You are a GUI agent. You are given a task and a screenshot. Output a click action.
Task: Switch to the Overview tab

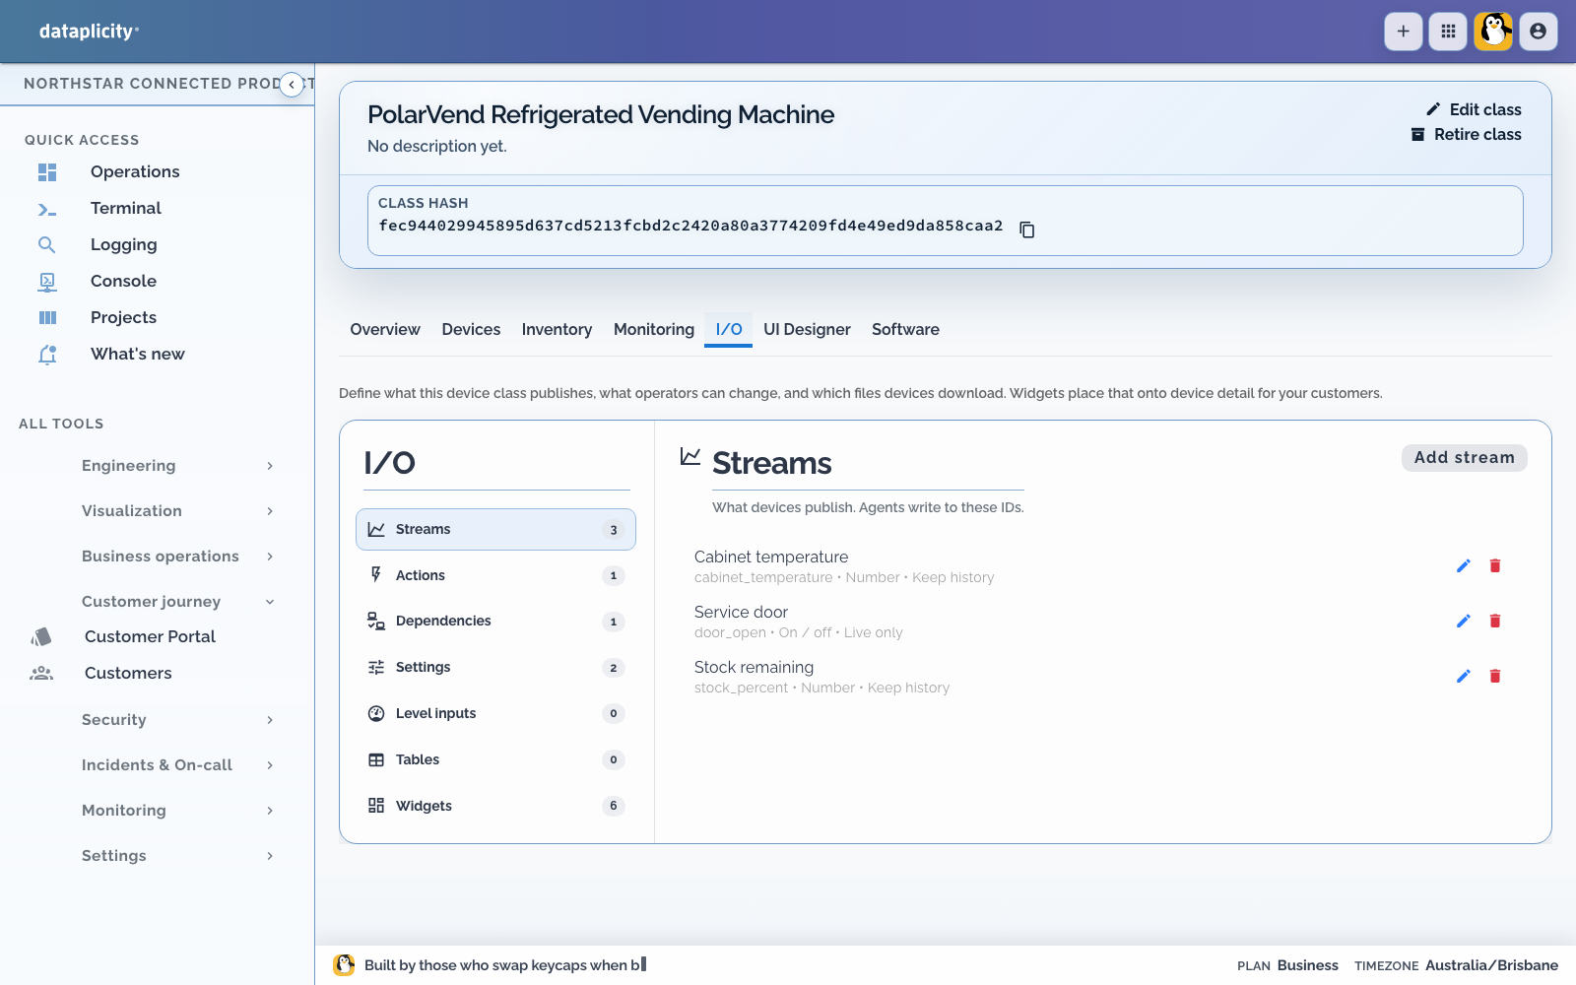[x=385, y=330]
